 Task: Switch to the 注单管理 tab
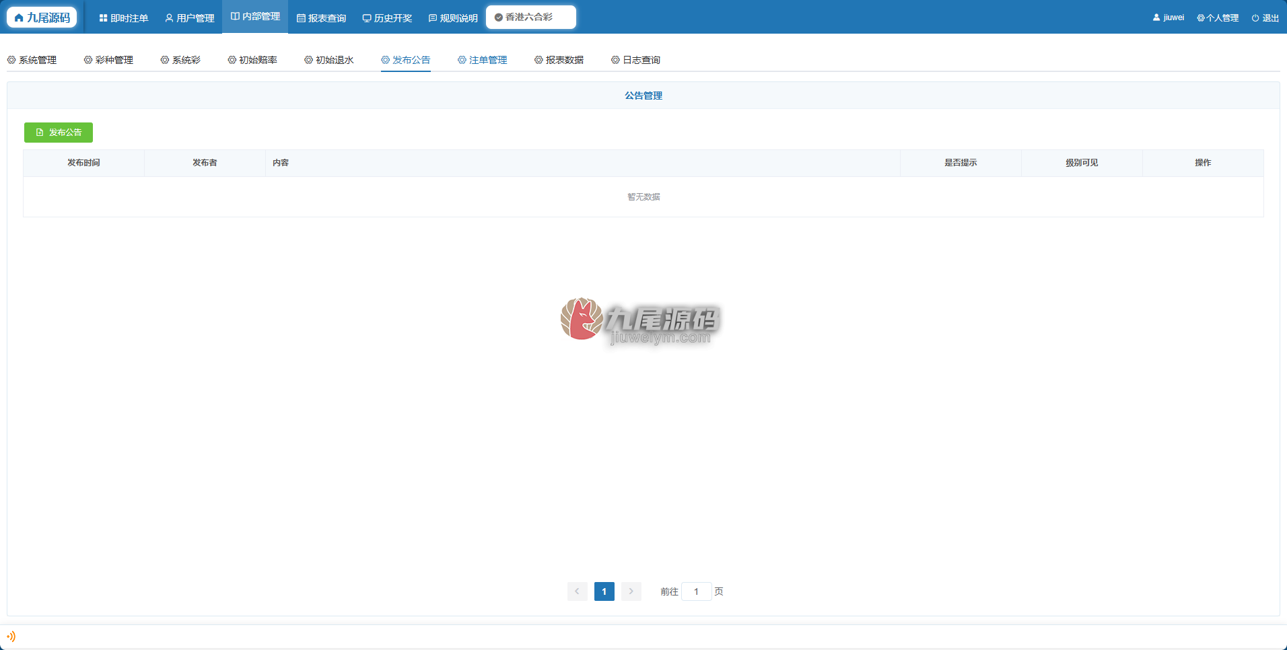[x=483, y=60]
